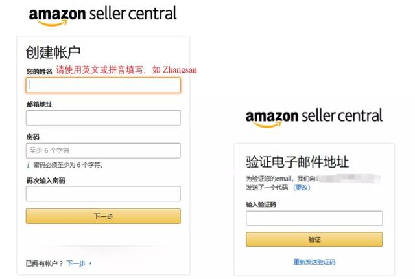Click the 再次输入密码 confirm password field

click(103, 194)
